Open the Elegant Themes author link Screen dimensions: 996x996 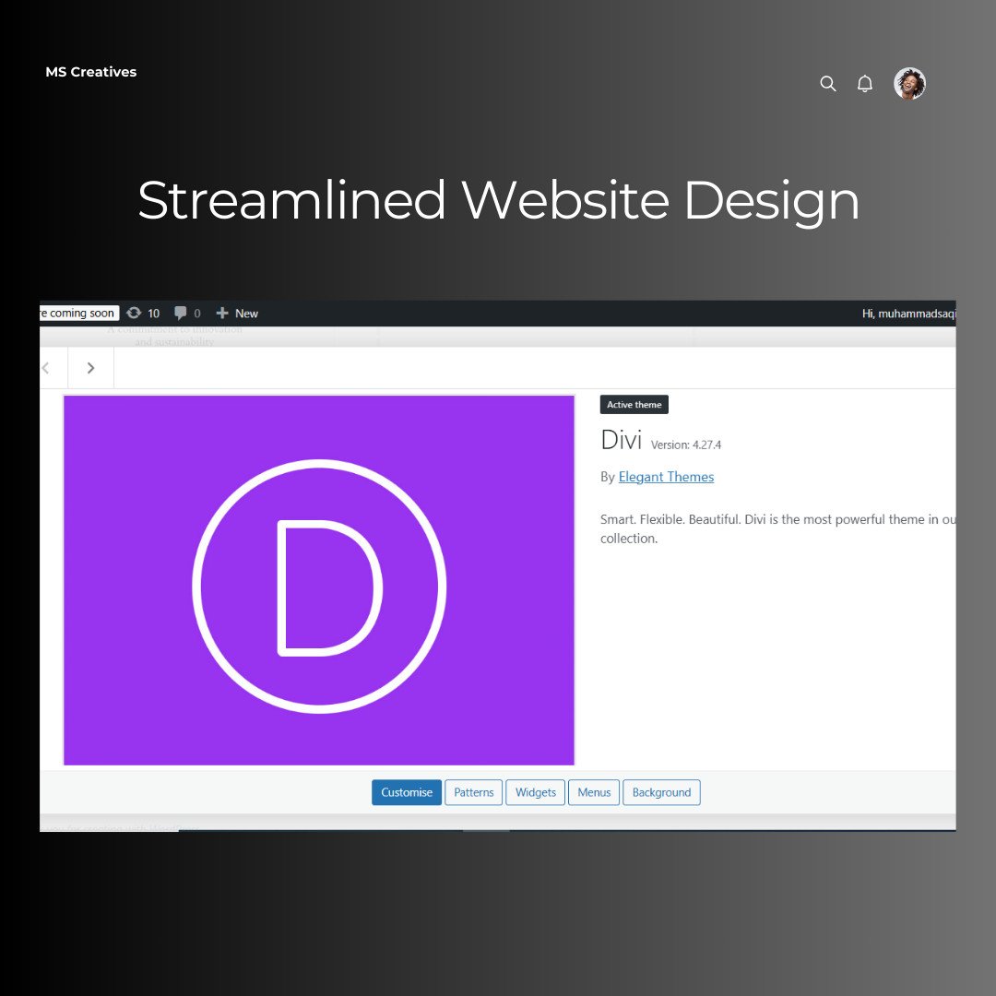[666, 477]
